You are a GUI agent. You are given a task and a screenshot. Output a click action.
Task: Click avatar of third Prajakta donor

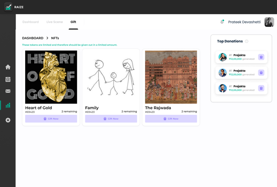pyautogui.click(x=222, y=88)
